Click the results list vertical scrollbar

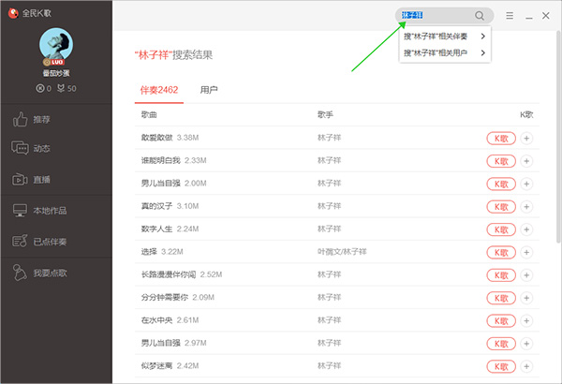point(558,187)
